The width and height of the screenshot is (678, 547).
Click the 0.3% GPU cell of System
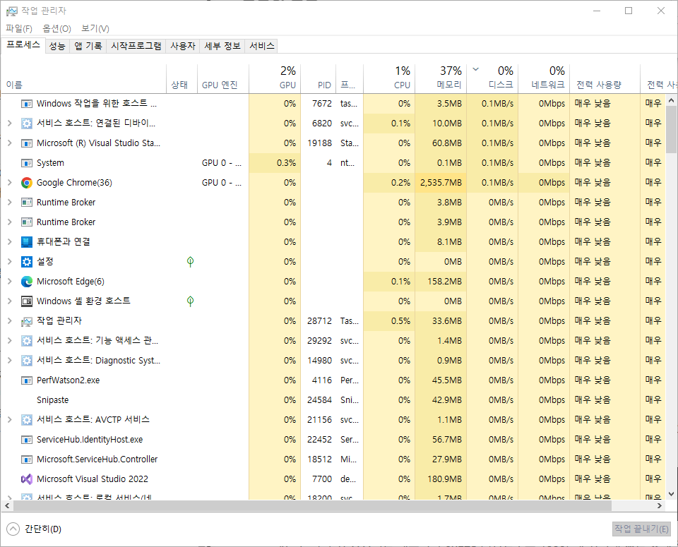coord(275,163)
